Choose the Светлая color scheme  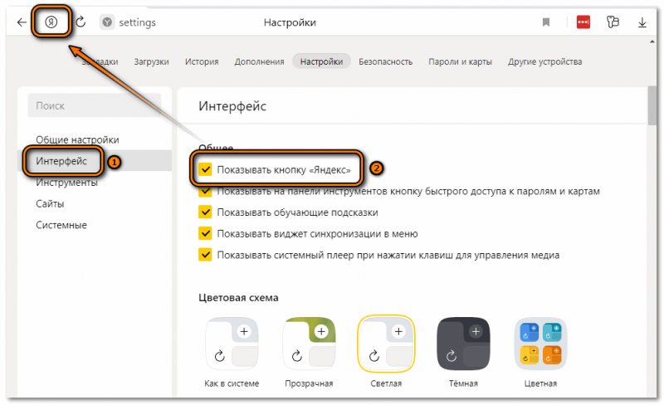click(386, 344)
